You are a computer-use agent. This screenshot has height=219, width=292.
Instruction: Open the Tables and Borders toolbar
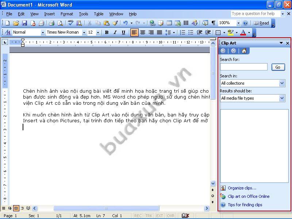tap(161, 23)
